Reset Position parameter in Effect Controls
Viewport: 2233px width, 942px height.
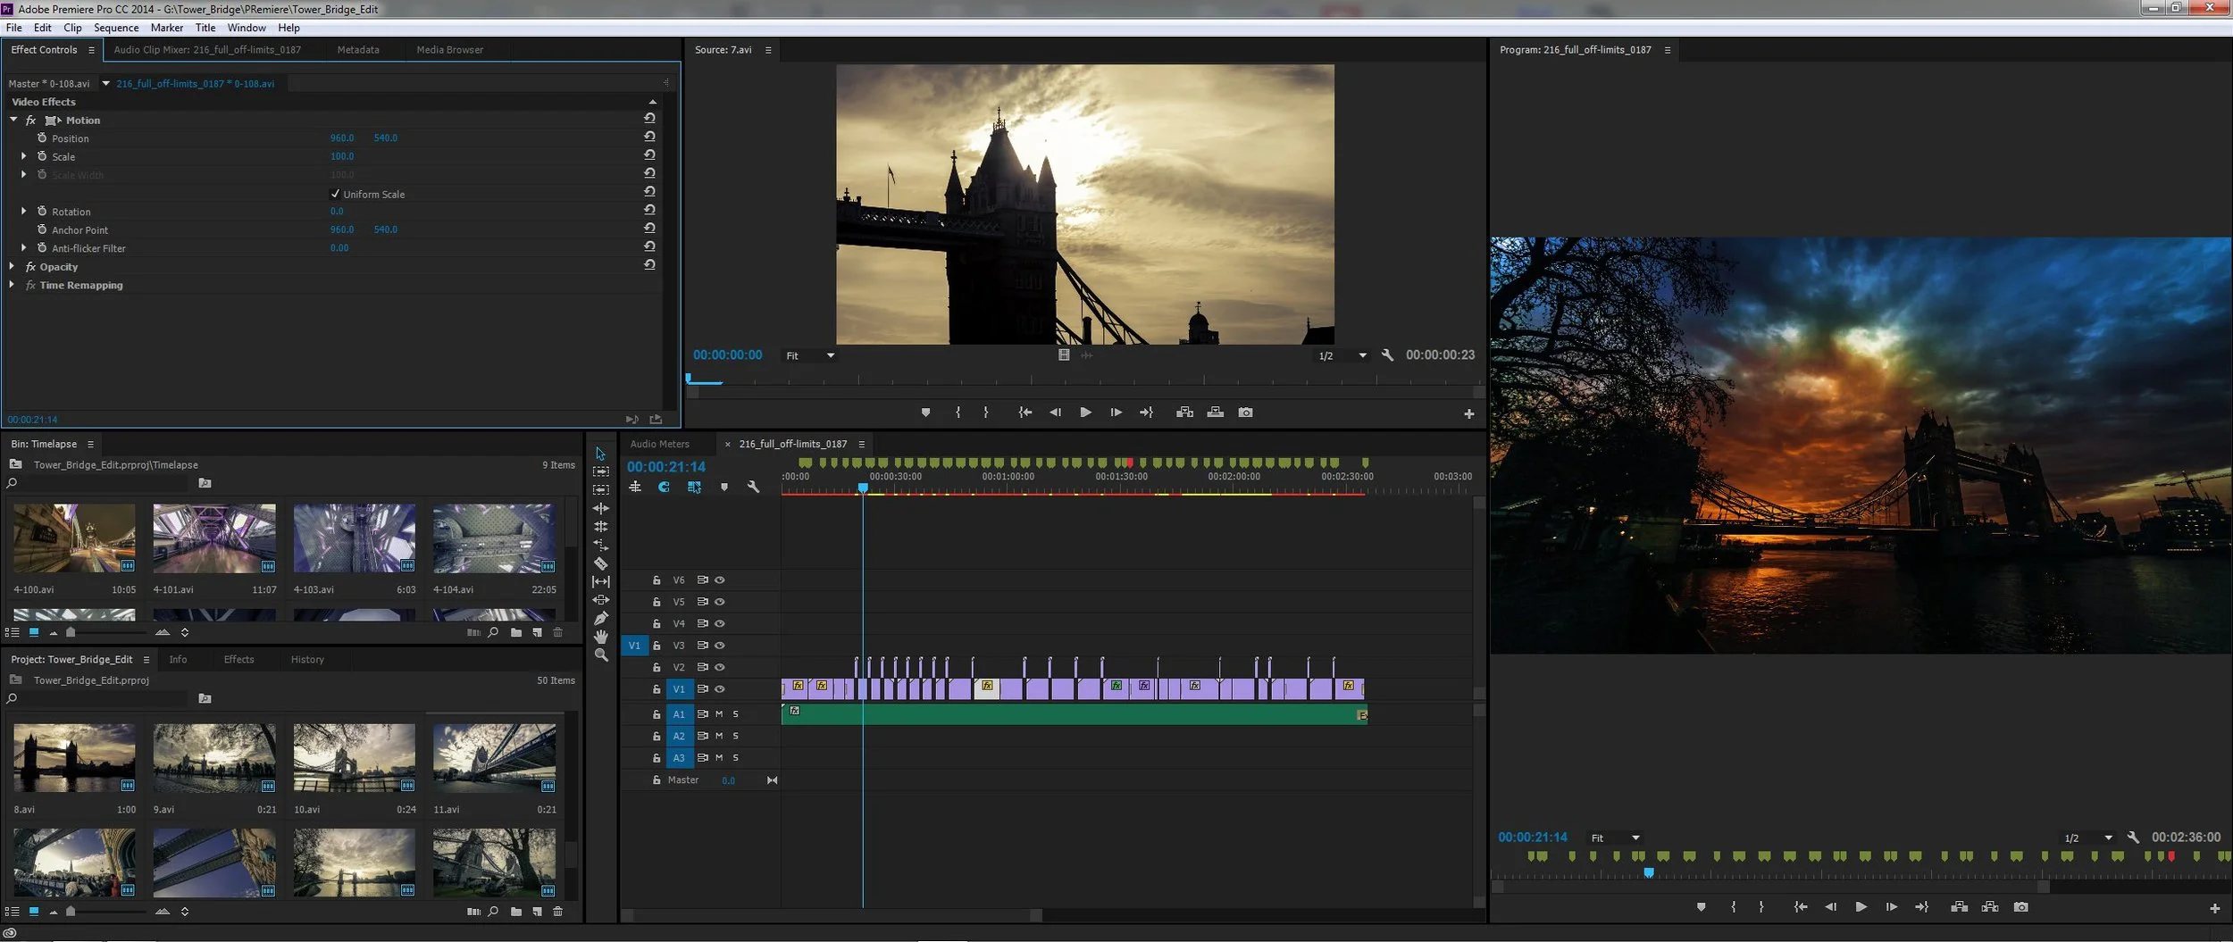point(649,137)
